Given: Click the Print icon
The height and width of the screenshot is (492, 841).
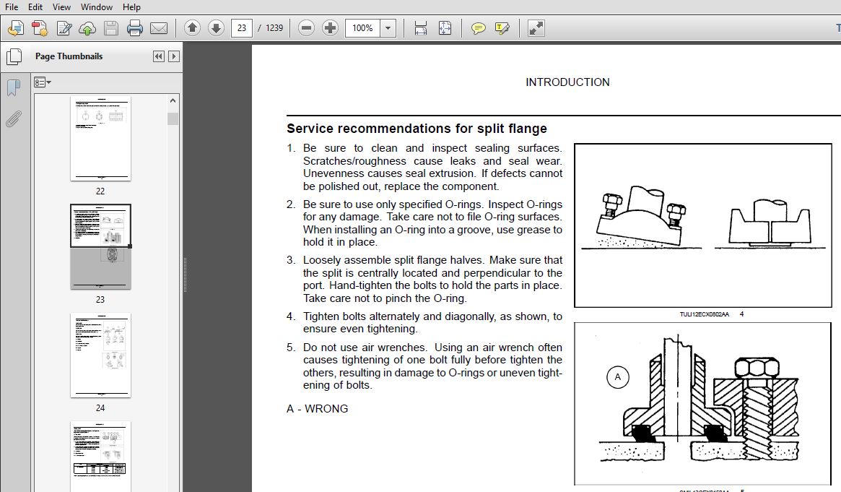Looking at the screenshot, I should click(x=134, y=28).
